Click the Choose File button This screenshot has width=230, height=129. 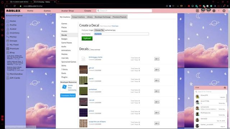click(x=99, y=30)
